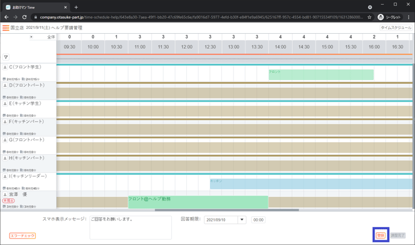
Task: Open a new browser tab
Action: (x=76, y=7)
